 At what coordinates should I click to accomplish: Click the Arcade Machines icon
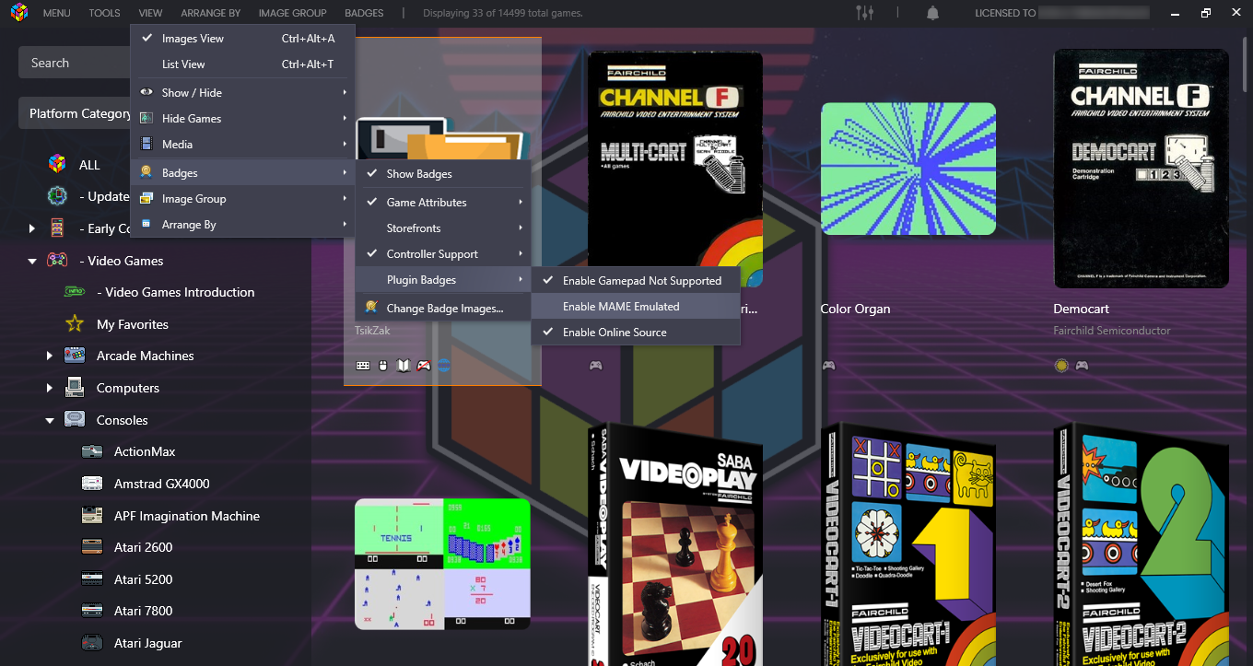pyautogui.click(x=75, y=356)
